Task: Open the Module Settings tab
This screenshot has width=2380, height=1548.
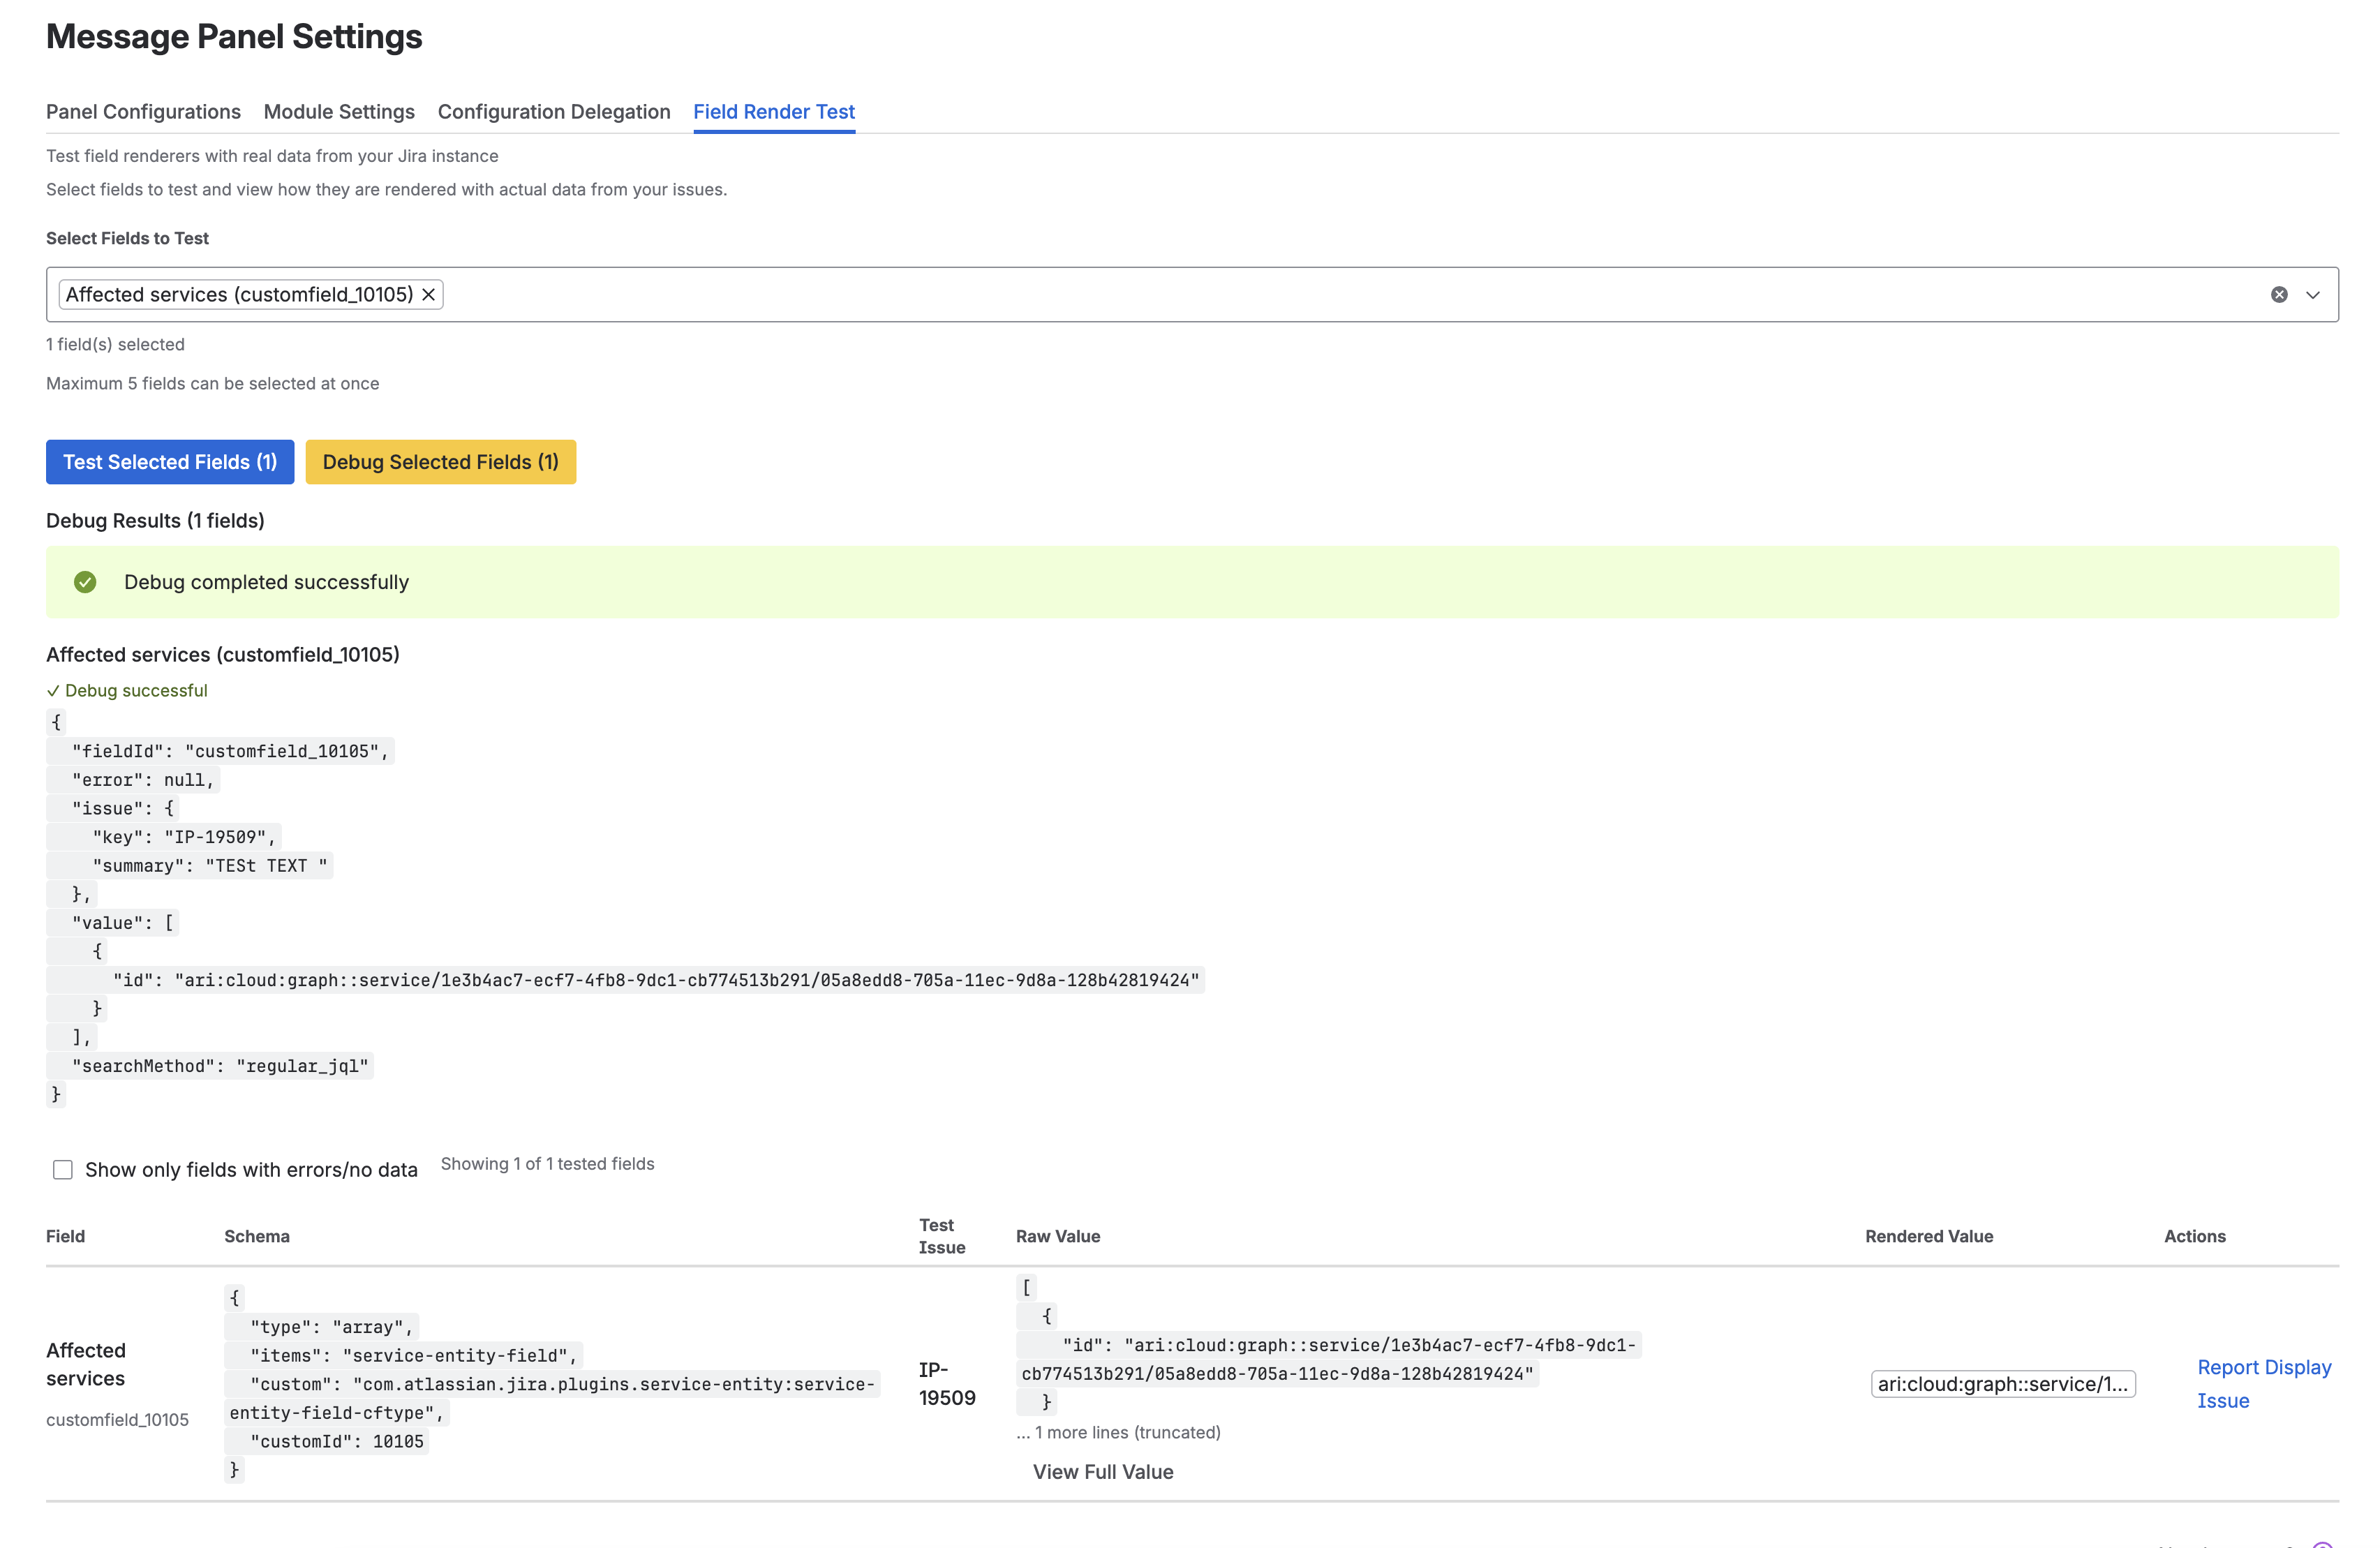Action: pyautogui.click(x=339, y=112)
